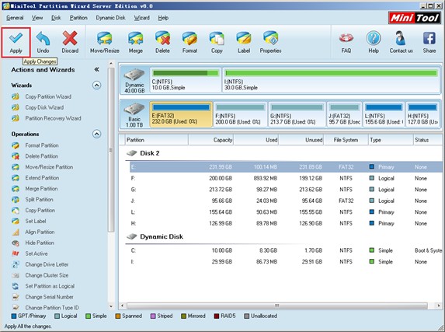
Task: Click the horizontal scrollbar of partition list
Action: tap(276, 306)
